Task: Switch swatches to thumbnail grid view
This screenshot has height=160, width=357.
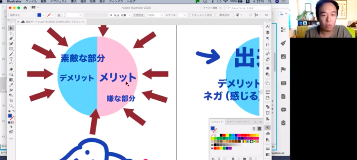Action: 258,128
